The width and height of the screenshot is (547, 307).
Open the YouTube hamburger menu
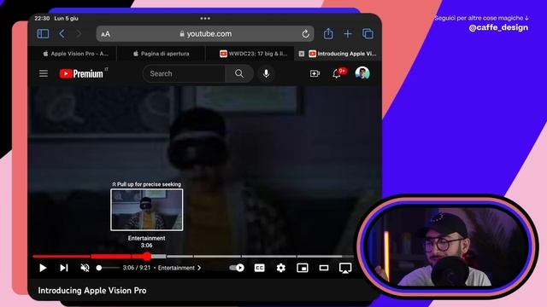(x=44, y=73)
